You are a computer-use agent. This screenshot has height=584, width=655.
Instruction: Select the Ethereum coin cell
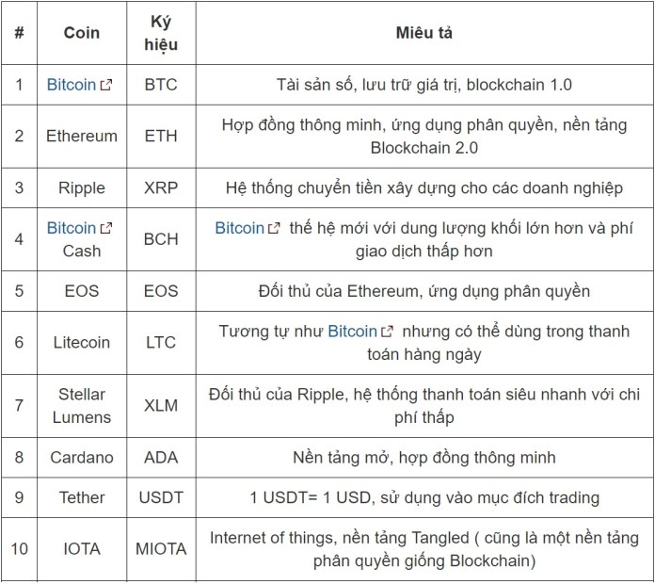pos(82,137)
